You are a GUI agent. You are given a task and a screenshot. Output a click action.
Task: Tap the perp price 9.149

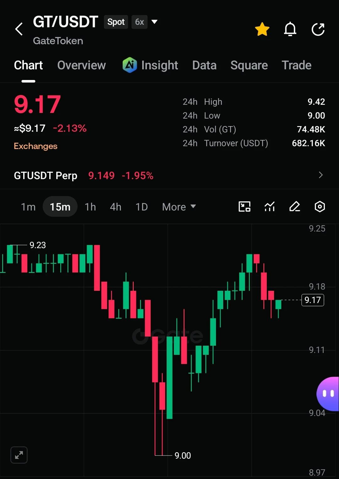tap(101, 175)
